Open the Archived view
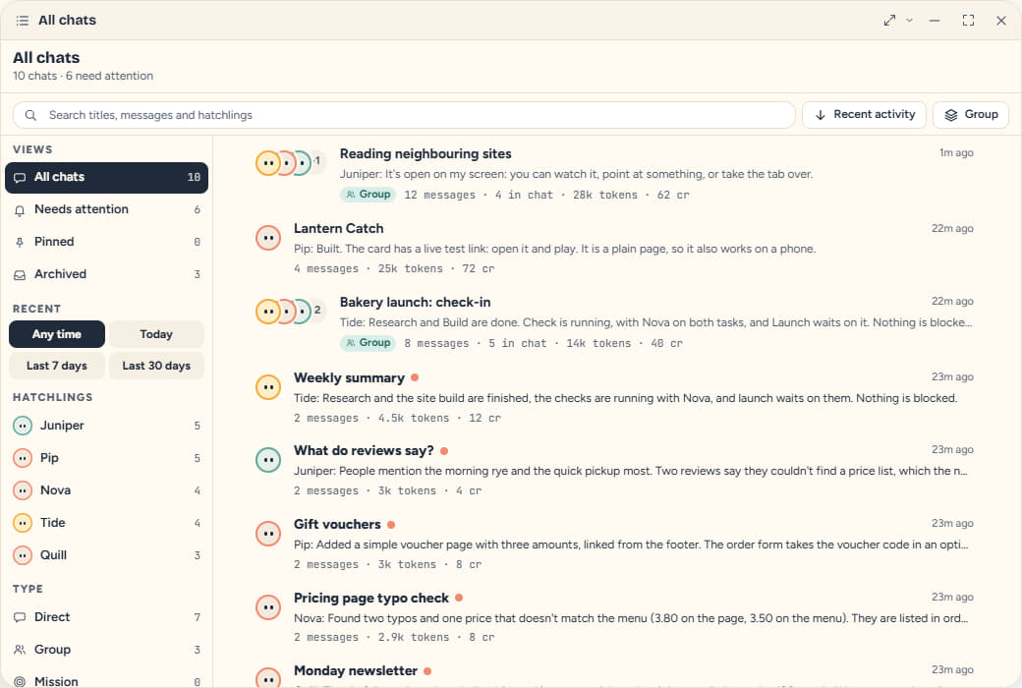Image resolution: width=1022 pixels, height=688 pixels. coord(106,274)
